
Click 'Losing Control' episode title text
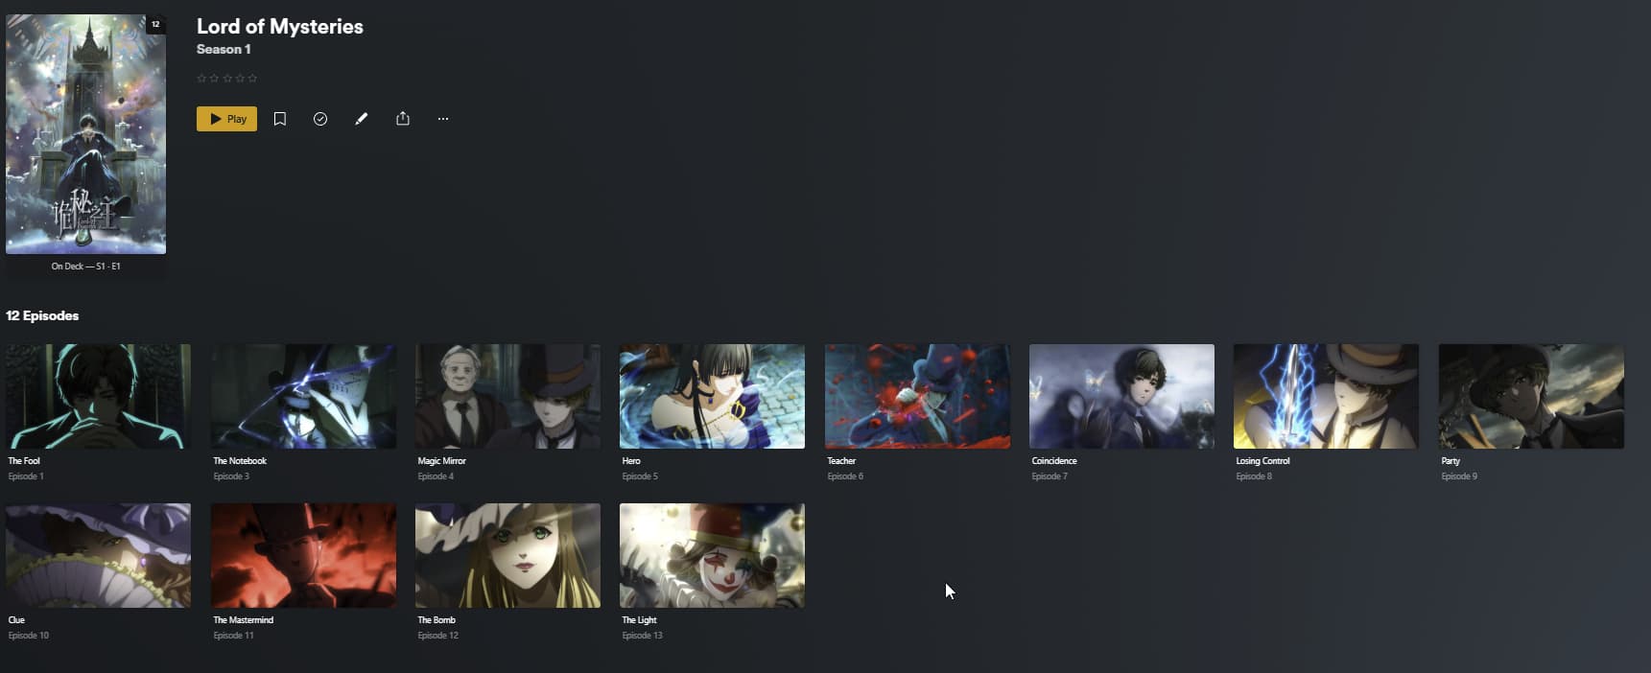coord(1262,461)
